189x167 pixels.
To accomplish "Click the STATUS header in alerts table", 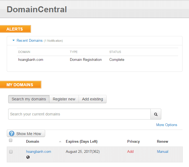I will click(115, 52).
